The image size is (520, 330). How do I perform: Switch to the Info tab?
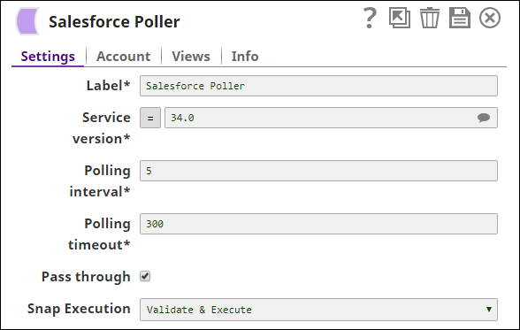pyautogui.click(x=245, y=57)
